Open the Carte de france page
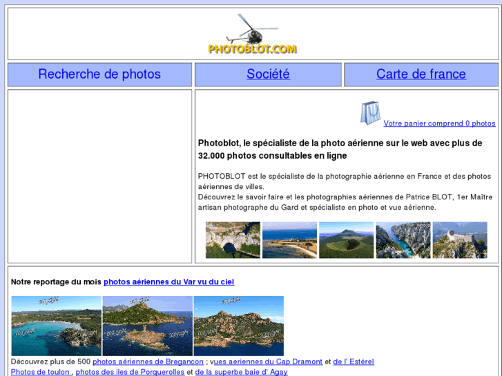The image size is (502, 376). pos(421,75)
